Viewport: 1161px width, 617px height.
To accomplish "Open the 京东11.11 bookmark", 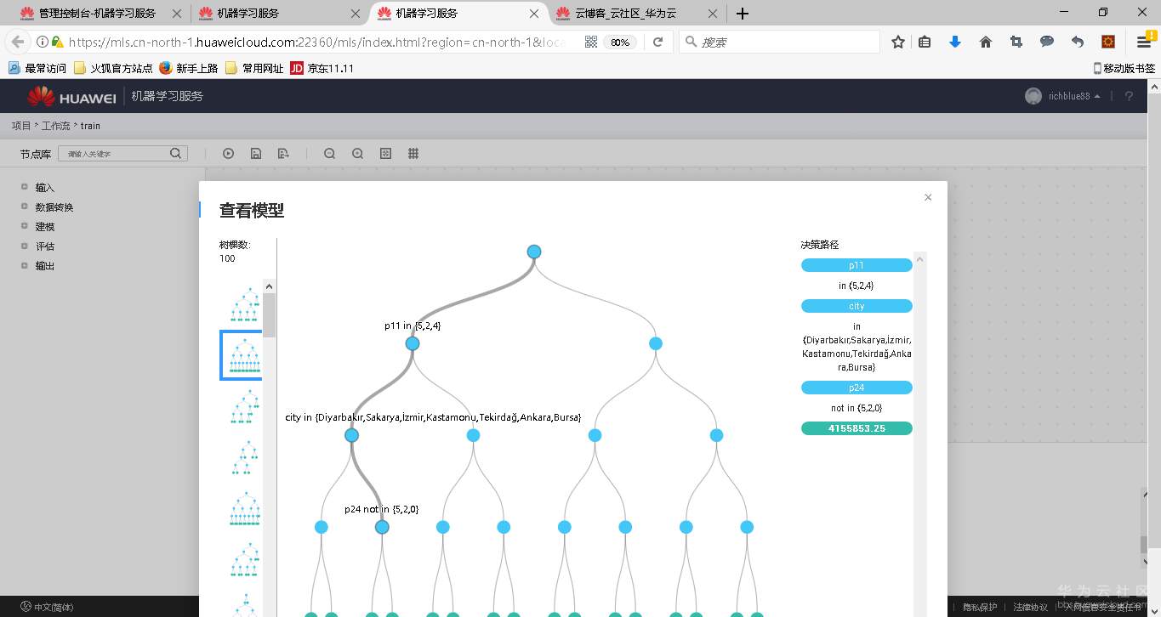I will (322, 68).
